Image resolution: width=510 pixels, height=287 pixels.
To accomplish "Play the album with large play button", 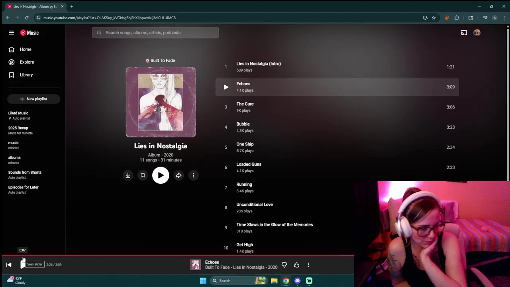I will (x=161, y=175).
